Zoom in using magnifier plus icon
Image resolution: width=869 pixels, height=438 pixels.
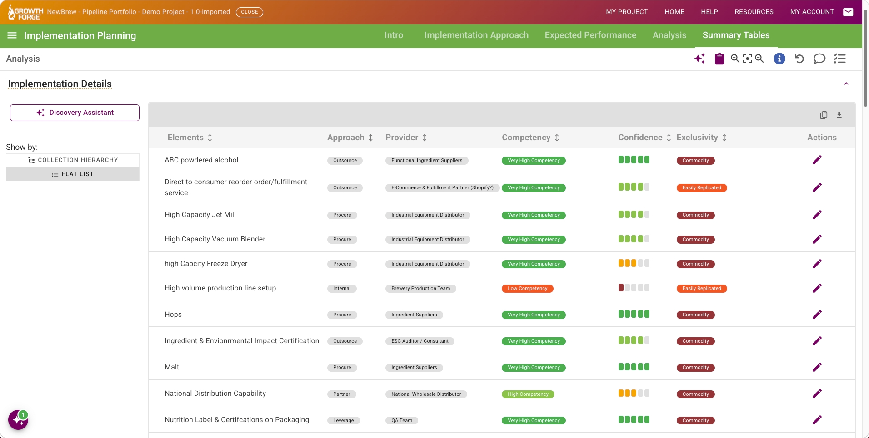click(x=735, y=59)
